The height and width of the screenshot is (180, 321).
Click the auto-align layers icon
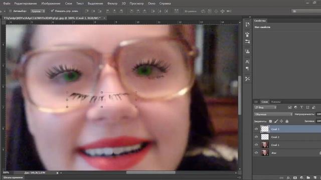coord(176,11)
